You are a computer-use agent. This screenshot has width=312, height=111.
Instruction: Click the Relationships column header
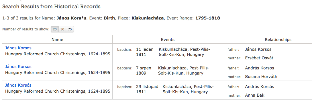(278, 40)
